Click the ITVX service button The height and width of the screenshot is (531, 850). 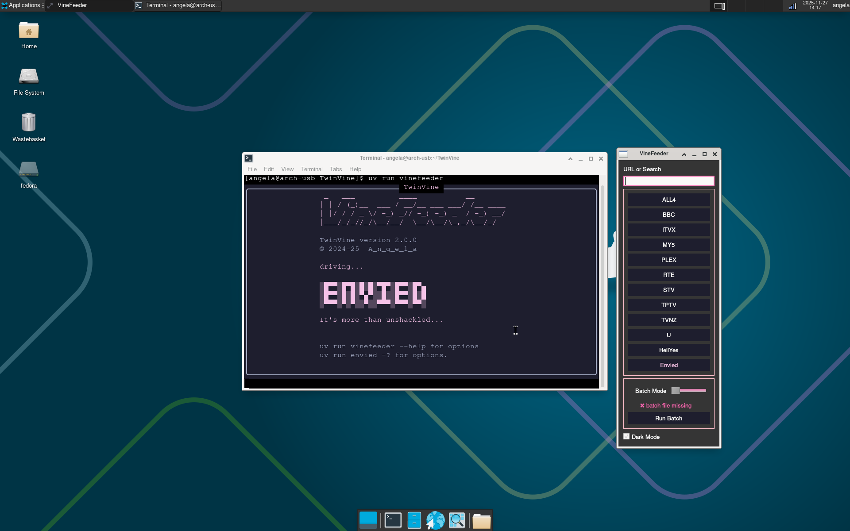pos(668,230)
